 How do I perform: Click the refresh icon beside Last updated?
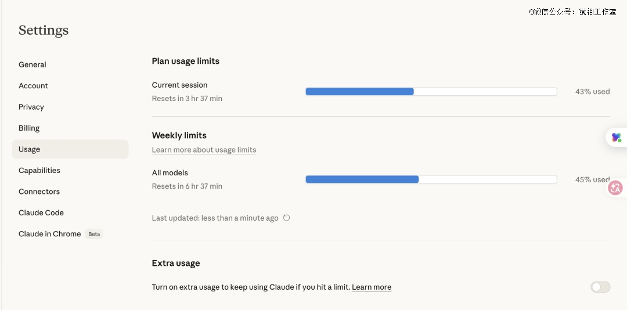(286, 218)
